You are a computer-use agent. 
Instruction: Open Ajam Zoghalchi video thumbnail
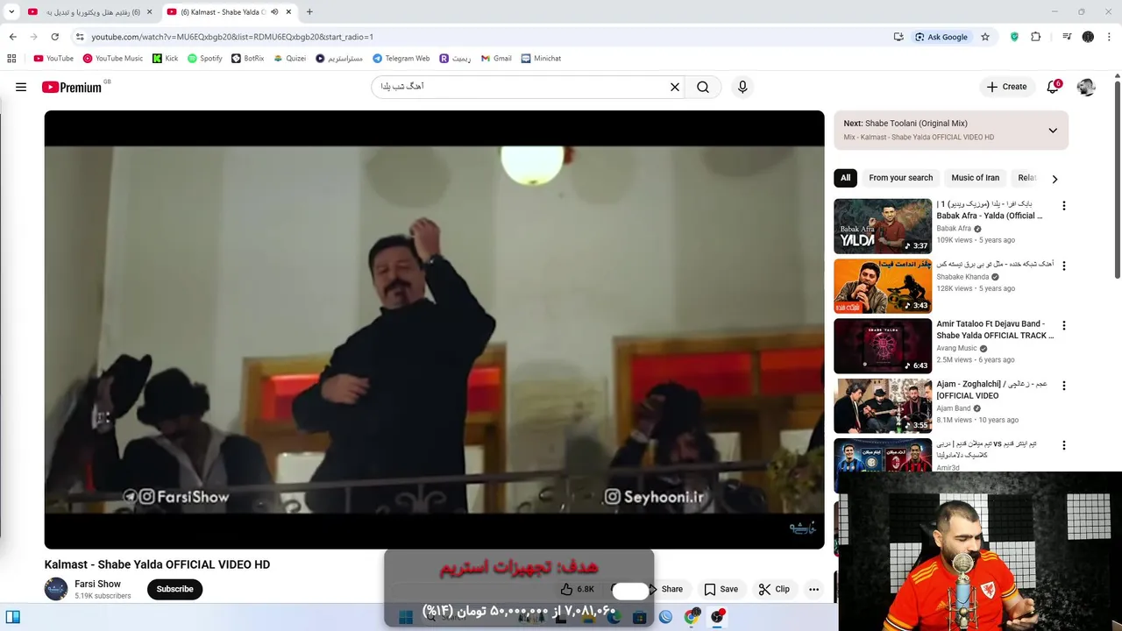tap(883, 406)
